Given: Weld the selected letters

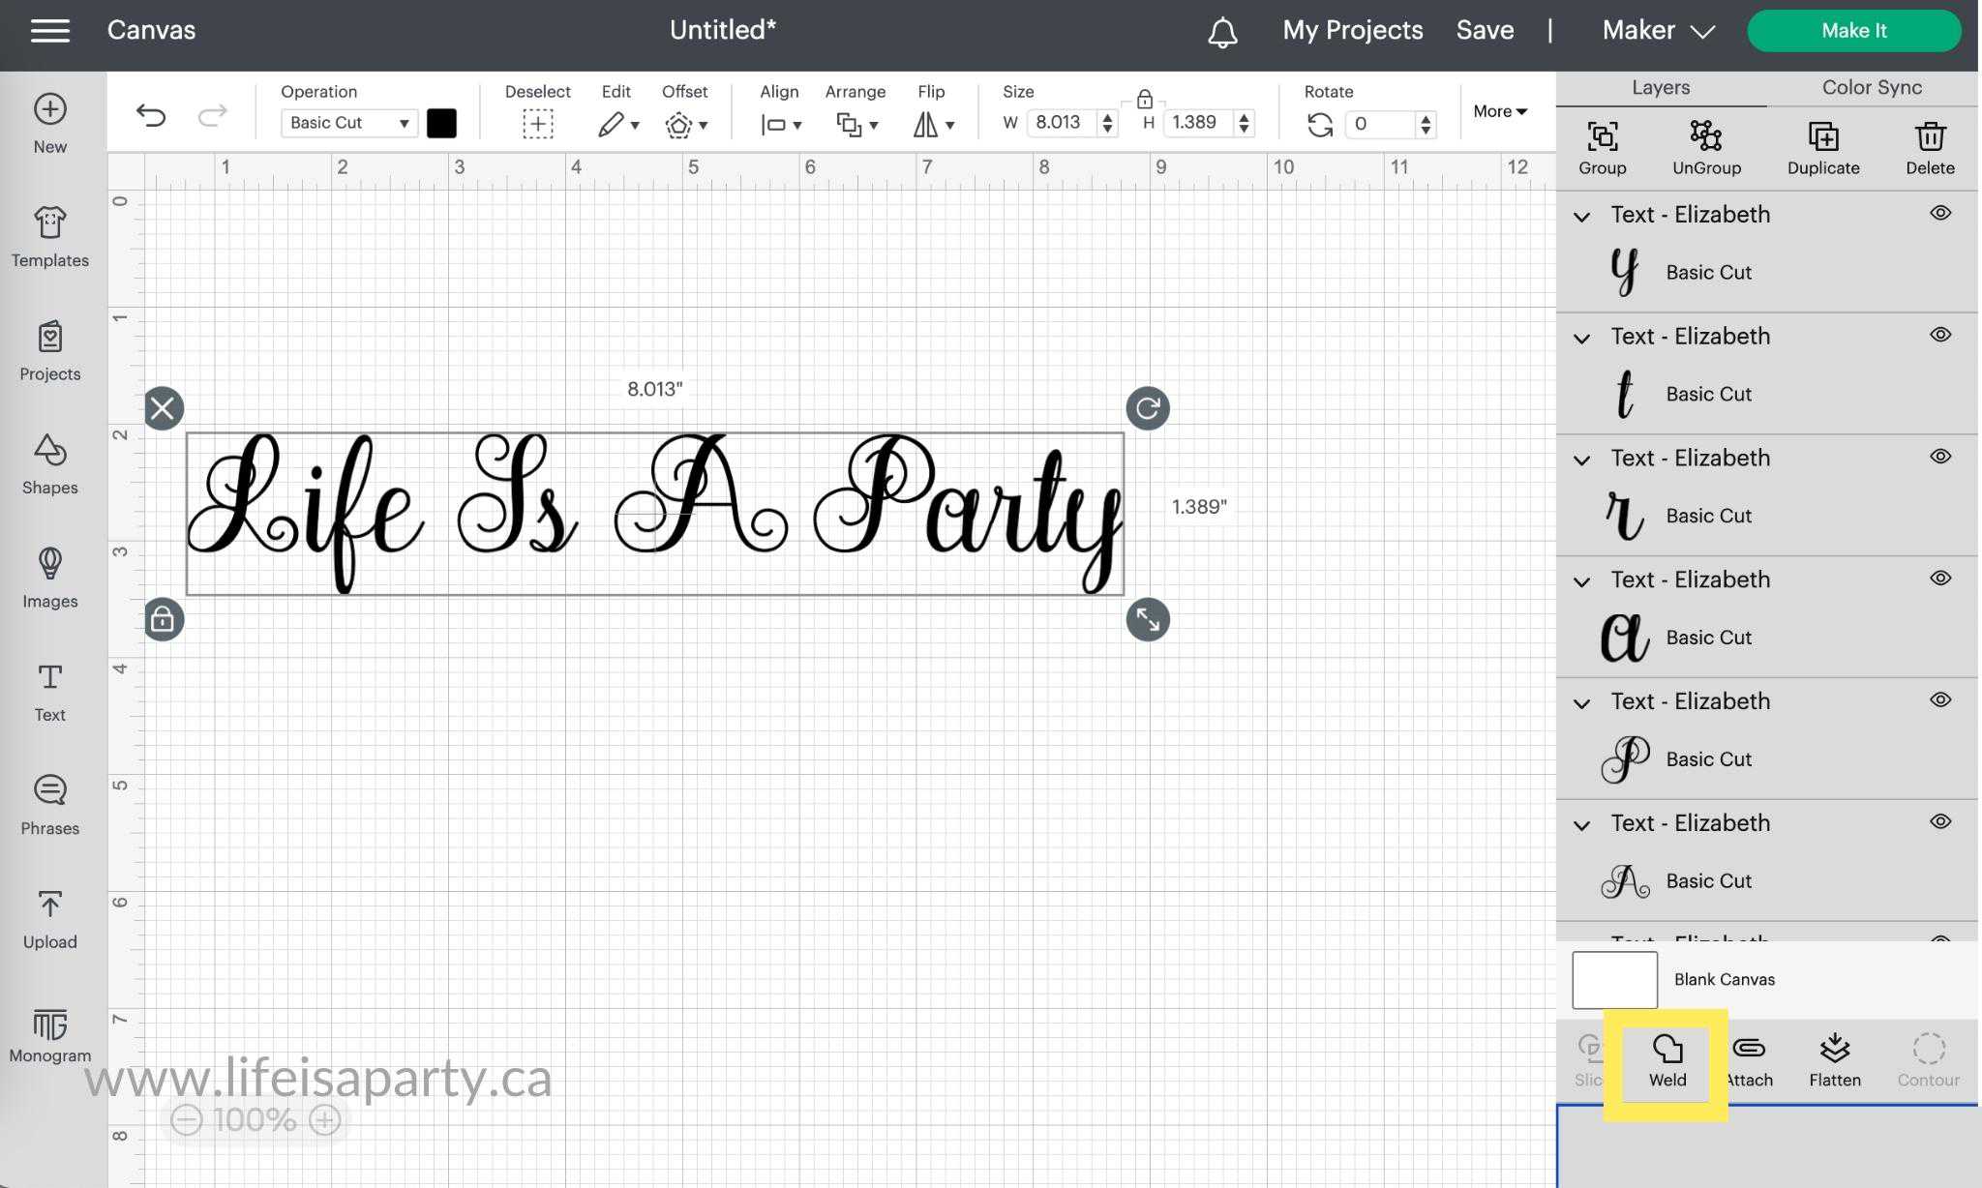Looking at the screenshot, I should point(1667,1061).
